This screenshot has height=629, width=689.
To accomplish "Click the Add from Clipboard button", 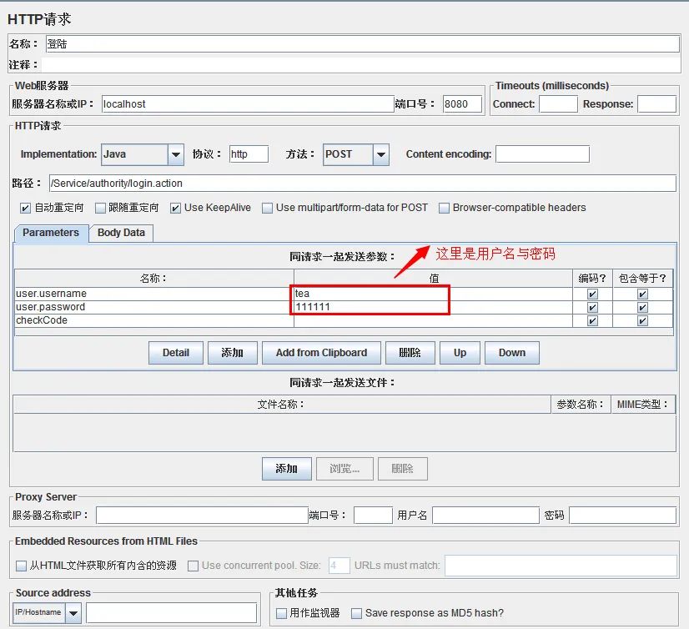I will click(x=321, y=352).
